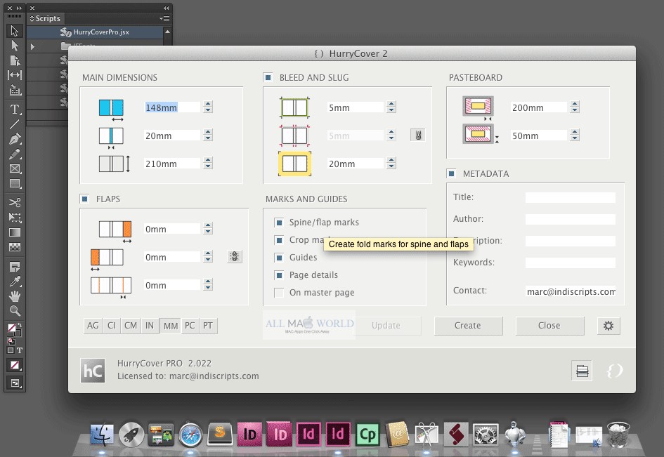Select the Page tool
The width and height of the screenshot is (664, 457).
click(14, 60)
